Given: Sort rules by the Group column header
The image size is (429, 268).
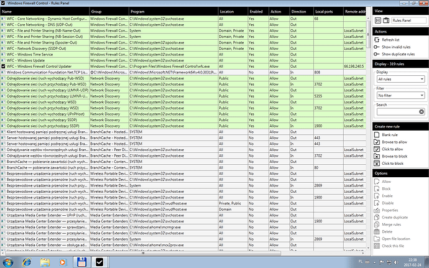Looking at the screenshot, I should click(109, 11).
